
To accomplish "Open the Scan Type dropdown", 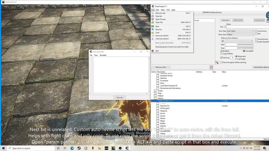I will pyautogui.click(x=240, y=31).
